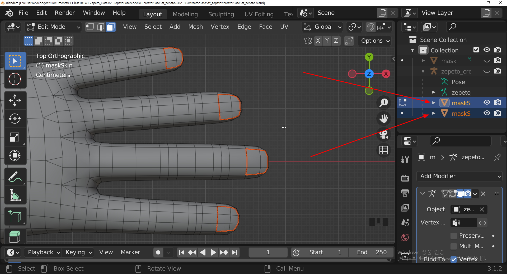Toggle visibility of zepeto_cre armature
The height and width of the screenshot is (274, 507).
coord(487,71)
